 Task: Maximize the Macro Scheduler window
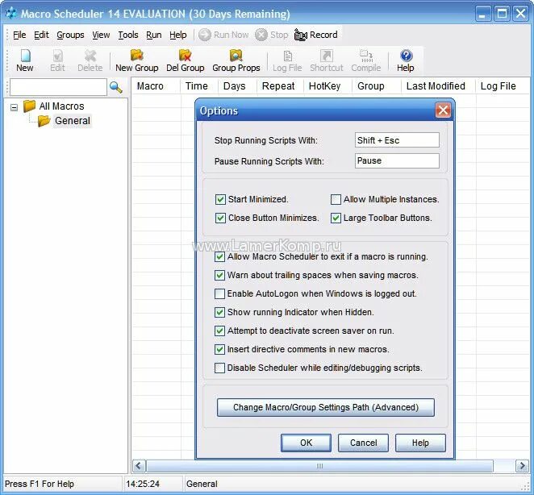coord(502,14)
